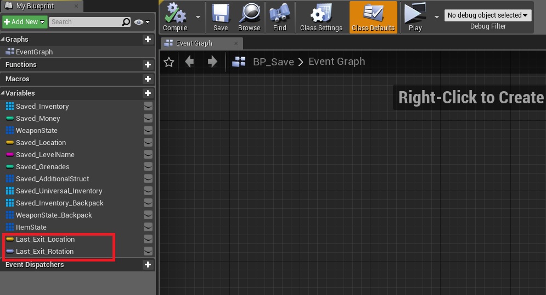Toggle visibility icon for Saved_Money variable
This screenshot has height=295, width=546.
148,118
